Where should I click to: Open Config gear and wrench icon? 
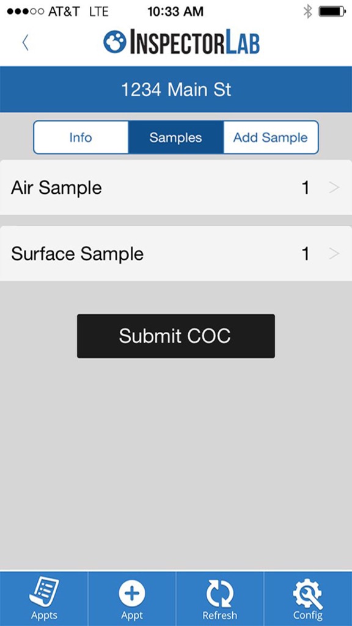click(308, 593)
